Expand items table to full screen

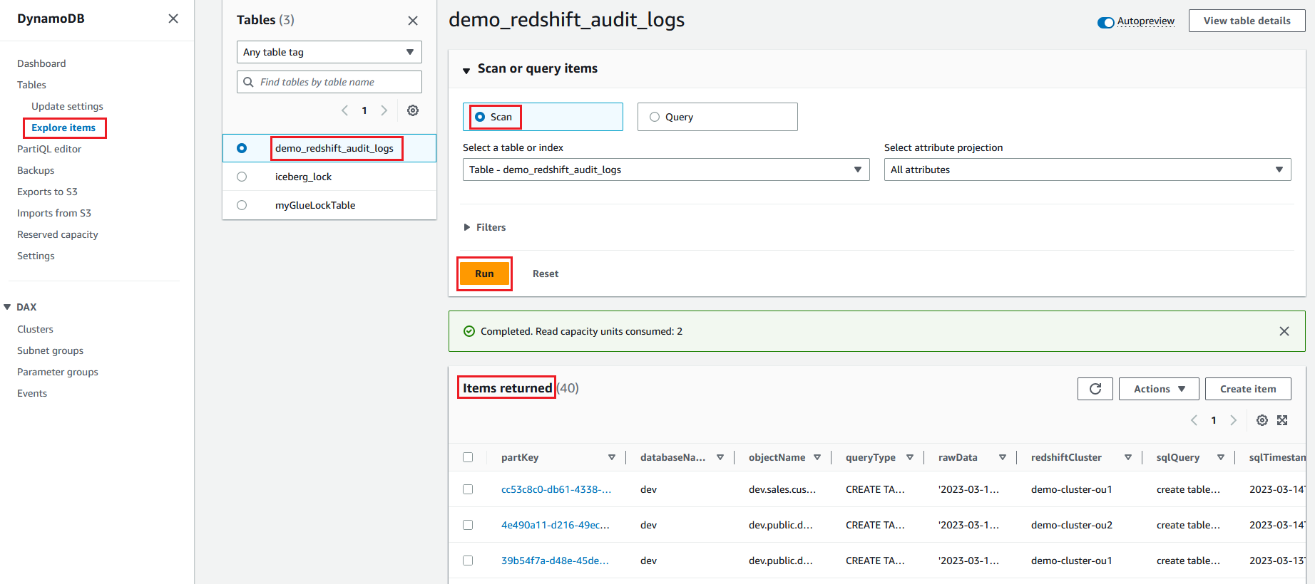[x=1282, y=420]
